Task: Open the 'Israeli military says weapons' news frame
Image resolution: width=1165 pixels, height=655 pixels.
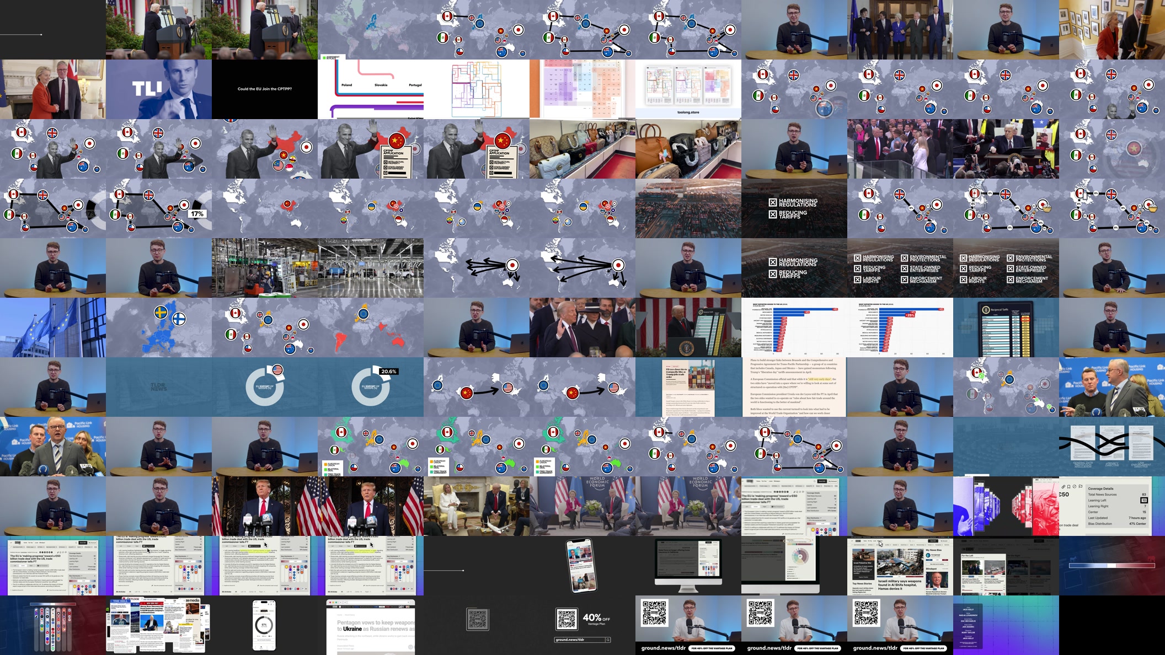Action: point(900,566)
